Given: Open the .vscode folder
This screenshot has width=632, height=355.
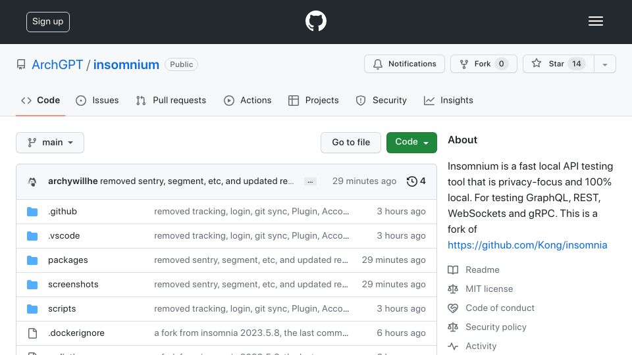Looking at the screenshot, I should (x=64, y=236).
